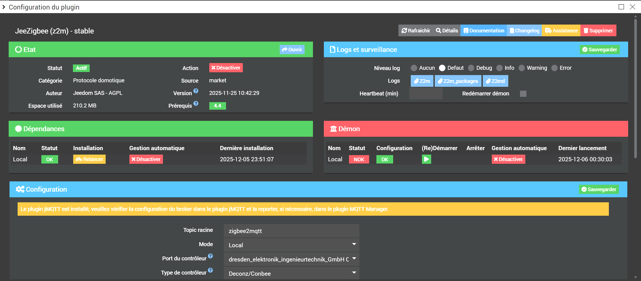This screenshot has height=281, width=641.
Task: Open the Z2md log file
Action: click(495, 81)
